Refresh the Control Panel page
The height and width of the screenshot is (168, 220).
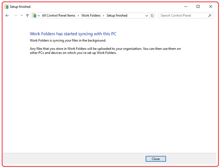pyautogui.click(x=152, y=15)
